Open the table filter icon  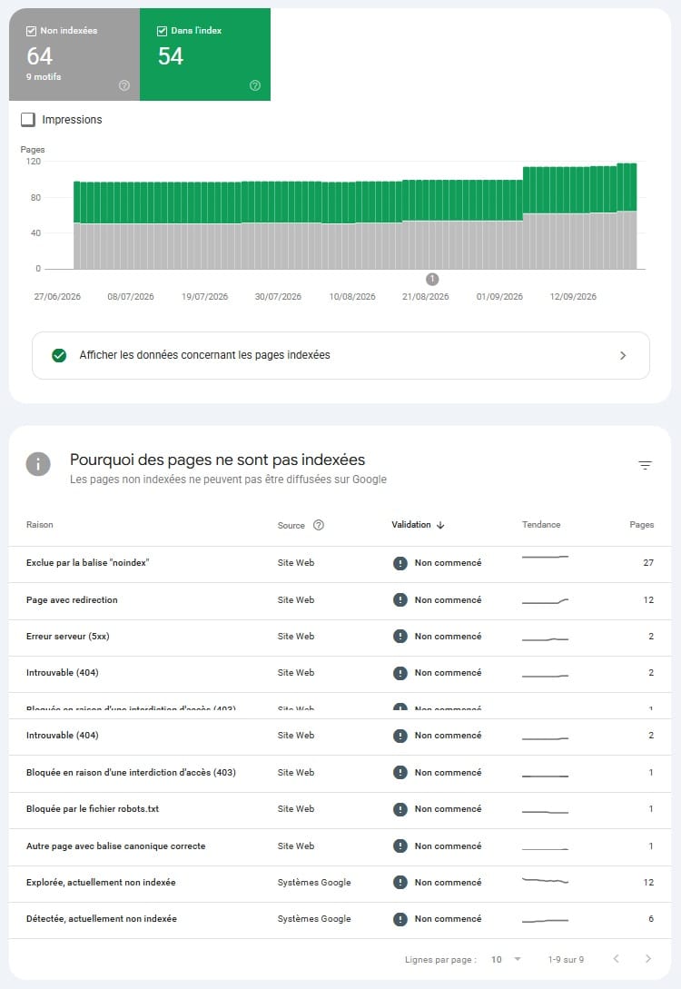(645, 466)
